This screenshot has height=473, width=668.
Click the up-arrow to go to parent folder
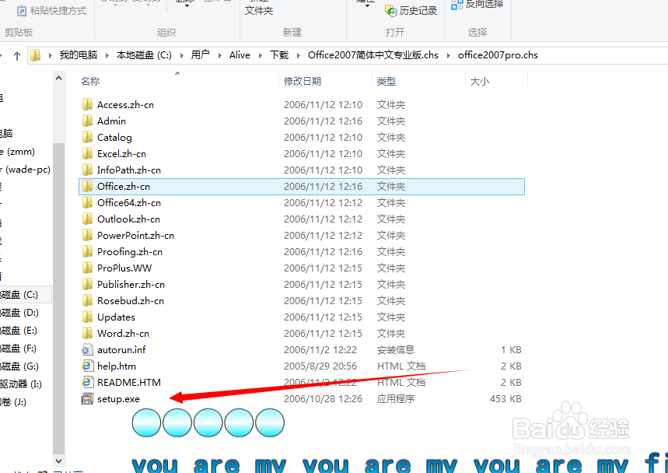pyautogui.click(x=17, y=54)
